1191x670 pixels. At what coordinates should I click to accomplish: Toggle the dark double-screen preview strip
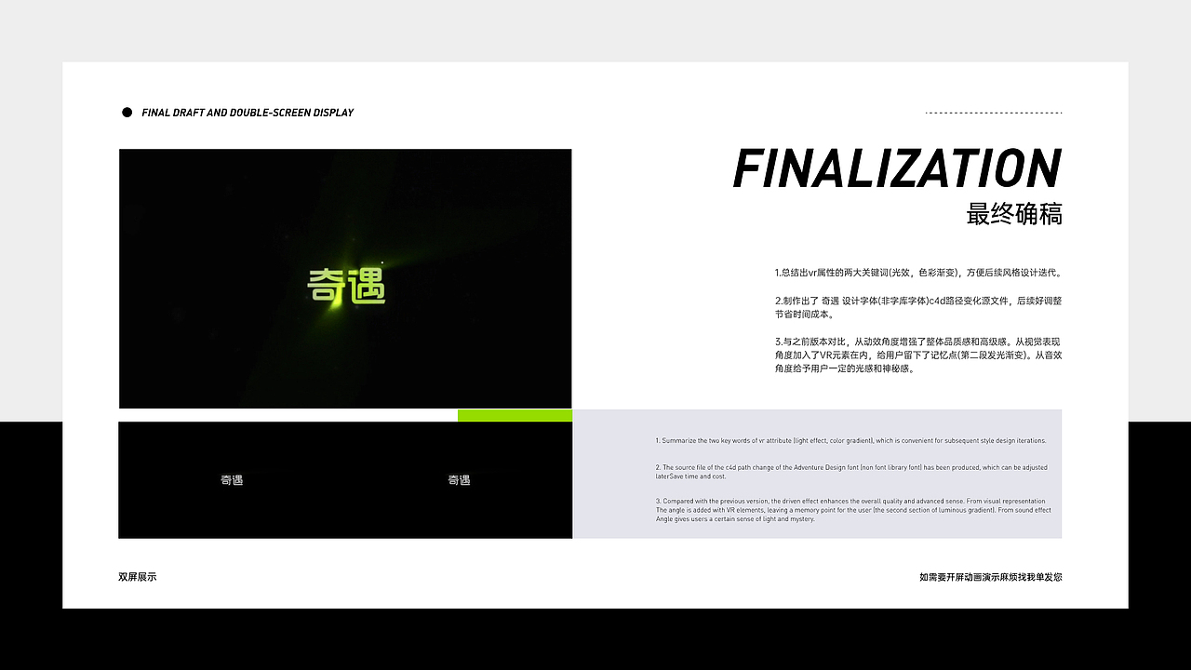pos(345,480)
